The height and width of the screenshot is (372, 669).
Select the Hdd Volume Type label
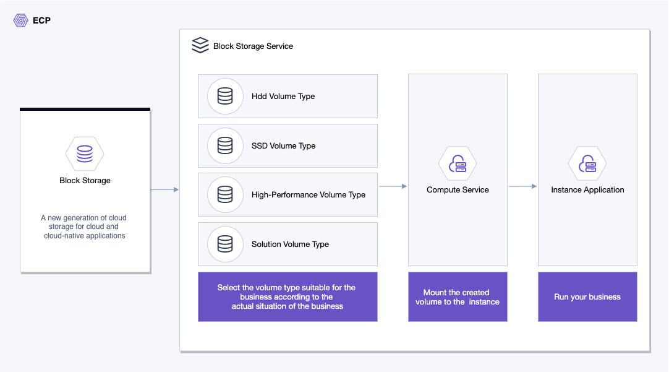point(283,97)
